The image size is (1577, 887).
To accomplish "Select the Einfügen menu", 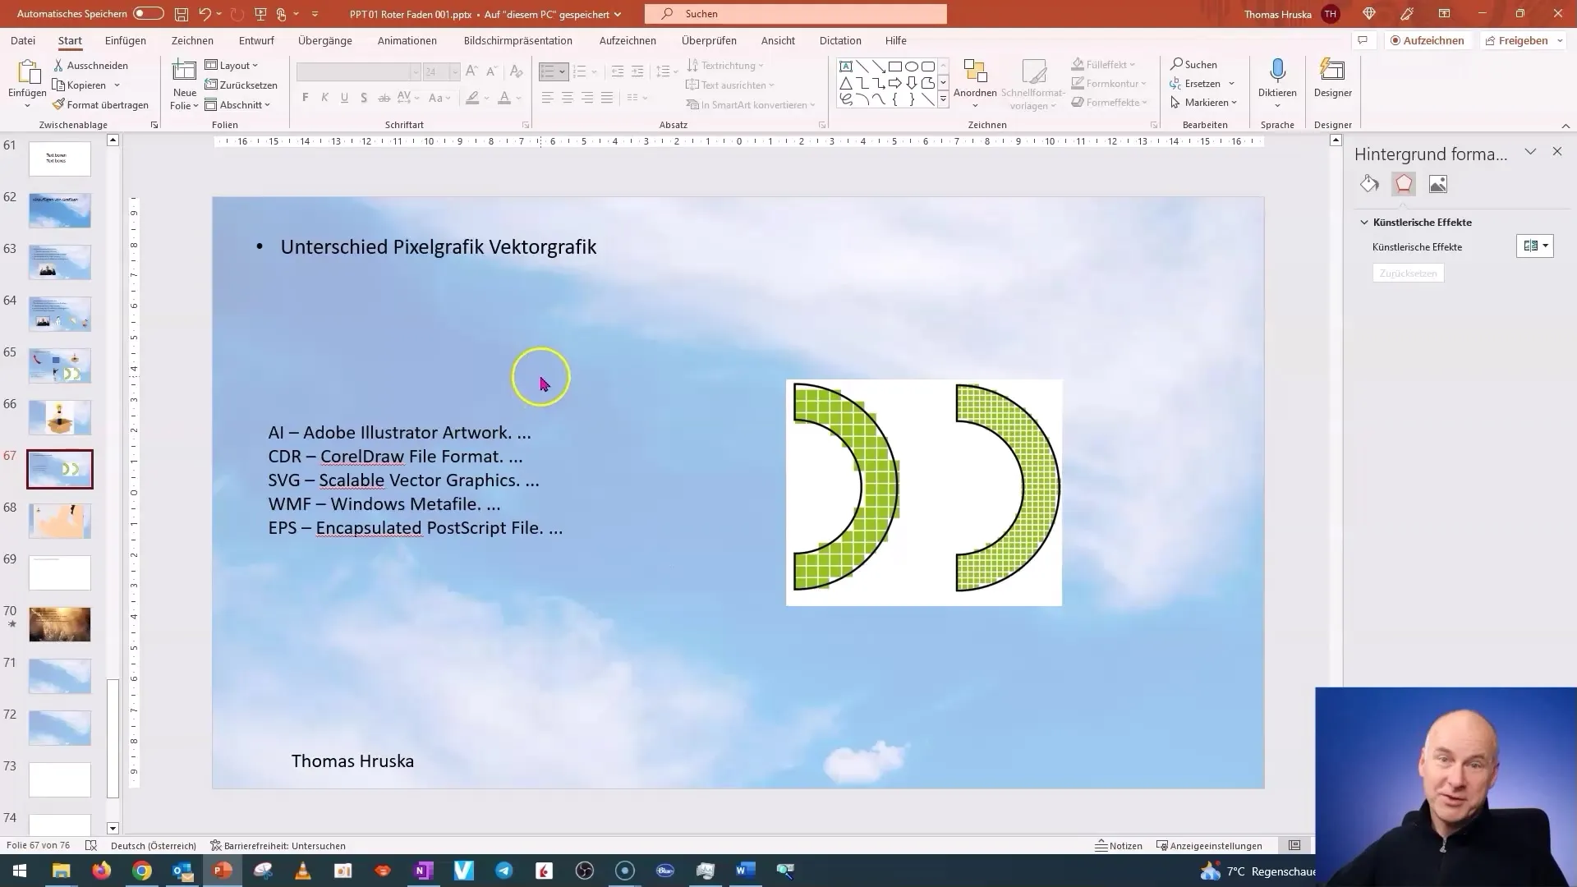I will click(125, 40).
